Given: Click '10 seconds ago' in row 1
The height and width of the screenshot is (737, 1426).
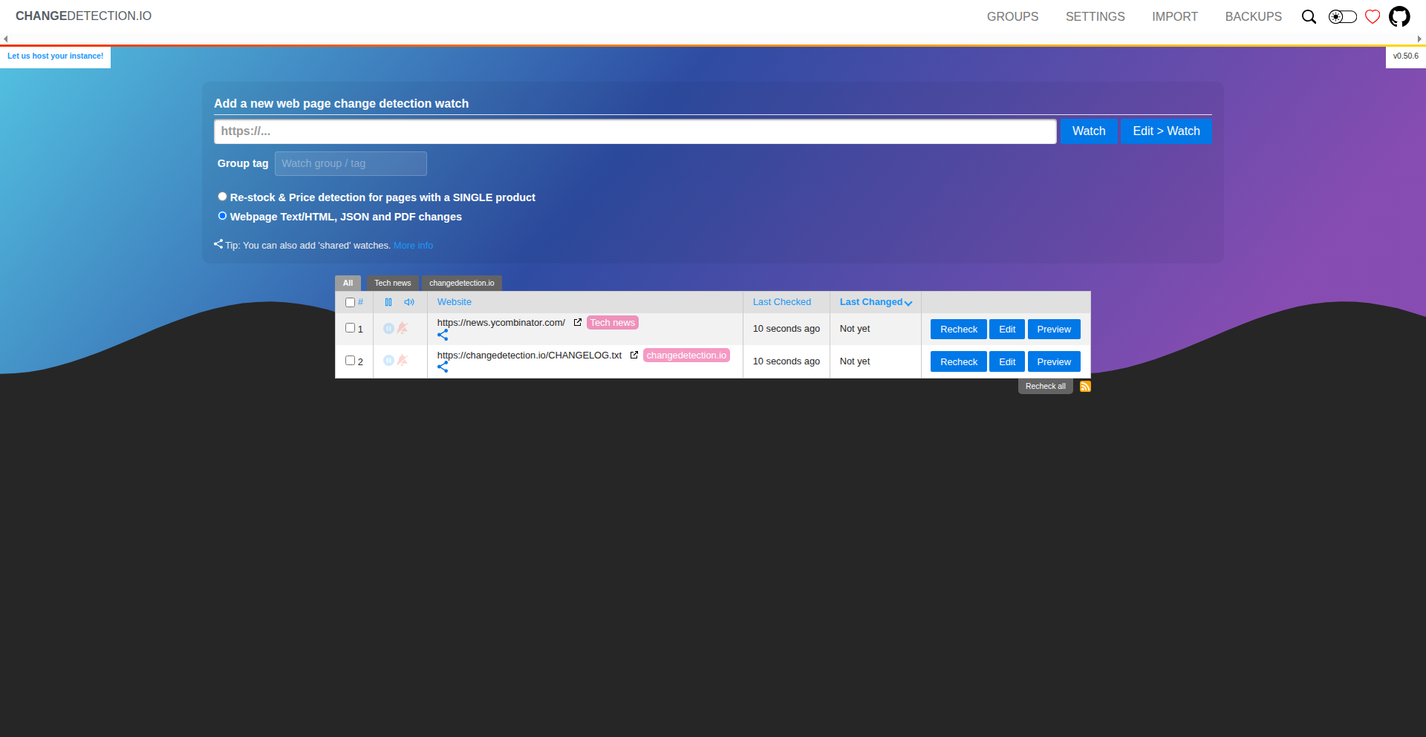Looking at the screenshot, I should pos(787,329).
